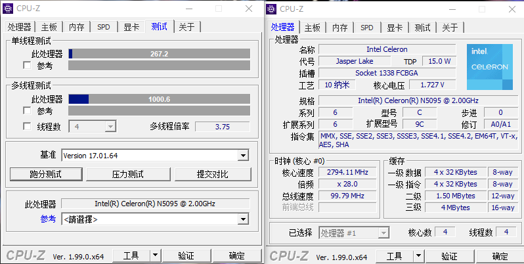Open 显卡 tab in left window
Image resolution: width=524 pixels, height=264 pixels.
(x=131, y=27)
